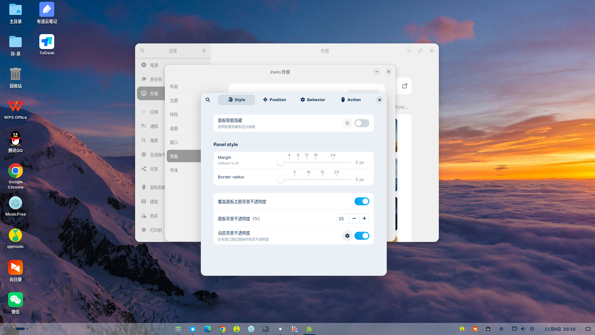Screen dimensions: 595x335
Task: Switch to the Behavior tab
Action: [312, 100]
